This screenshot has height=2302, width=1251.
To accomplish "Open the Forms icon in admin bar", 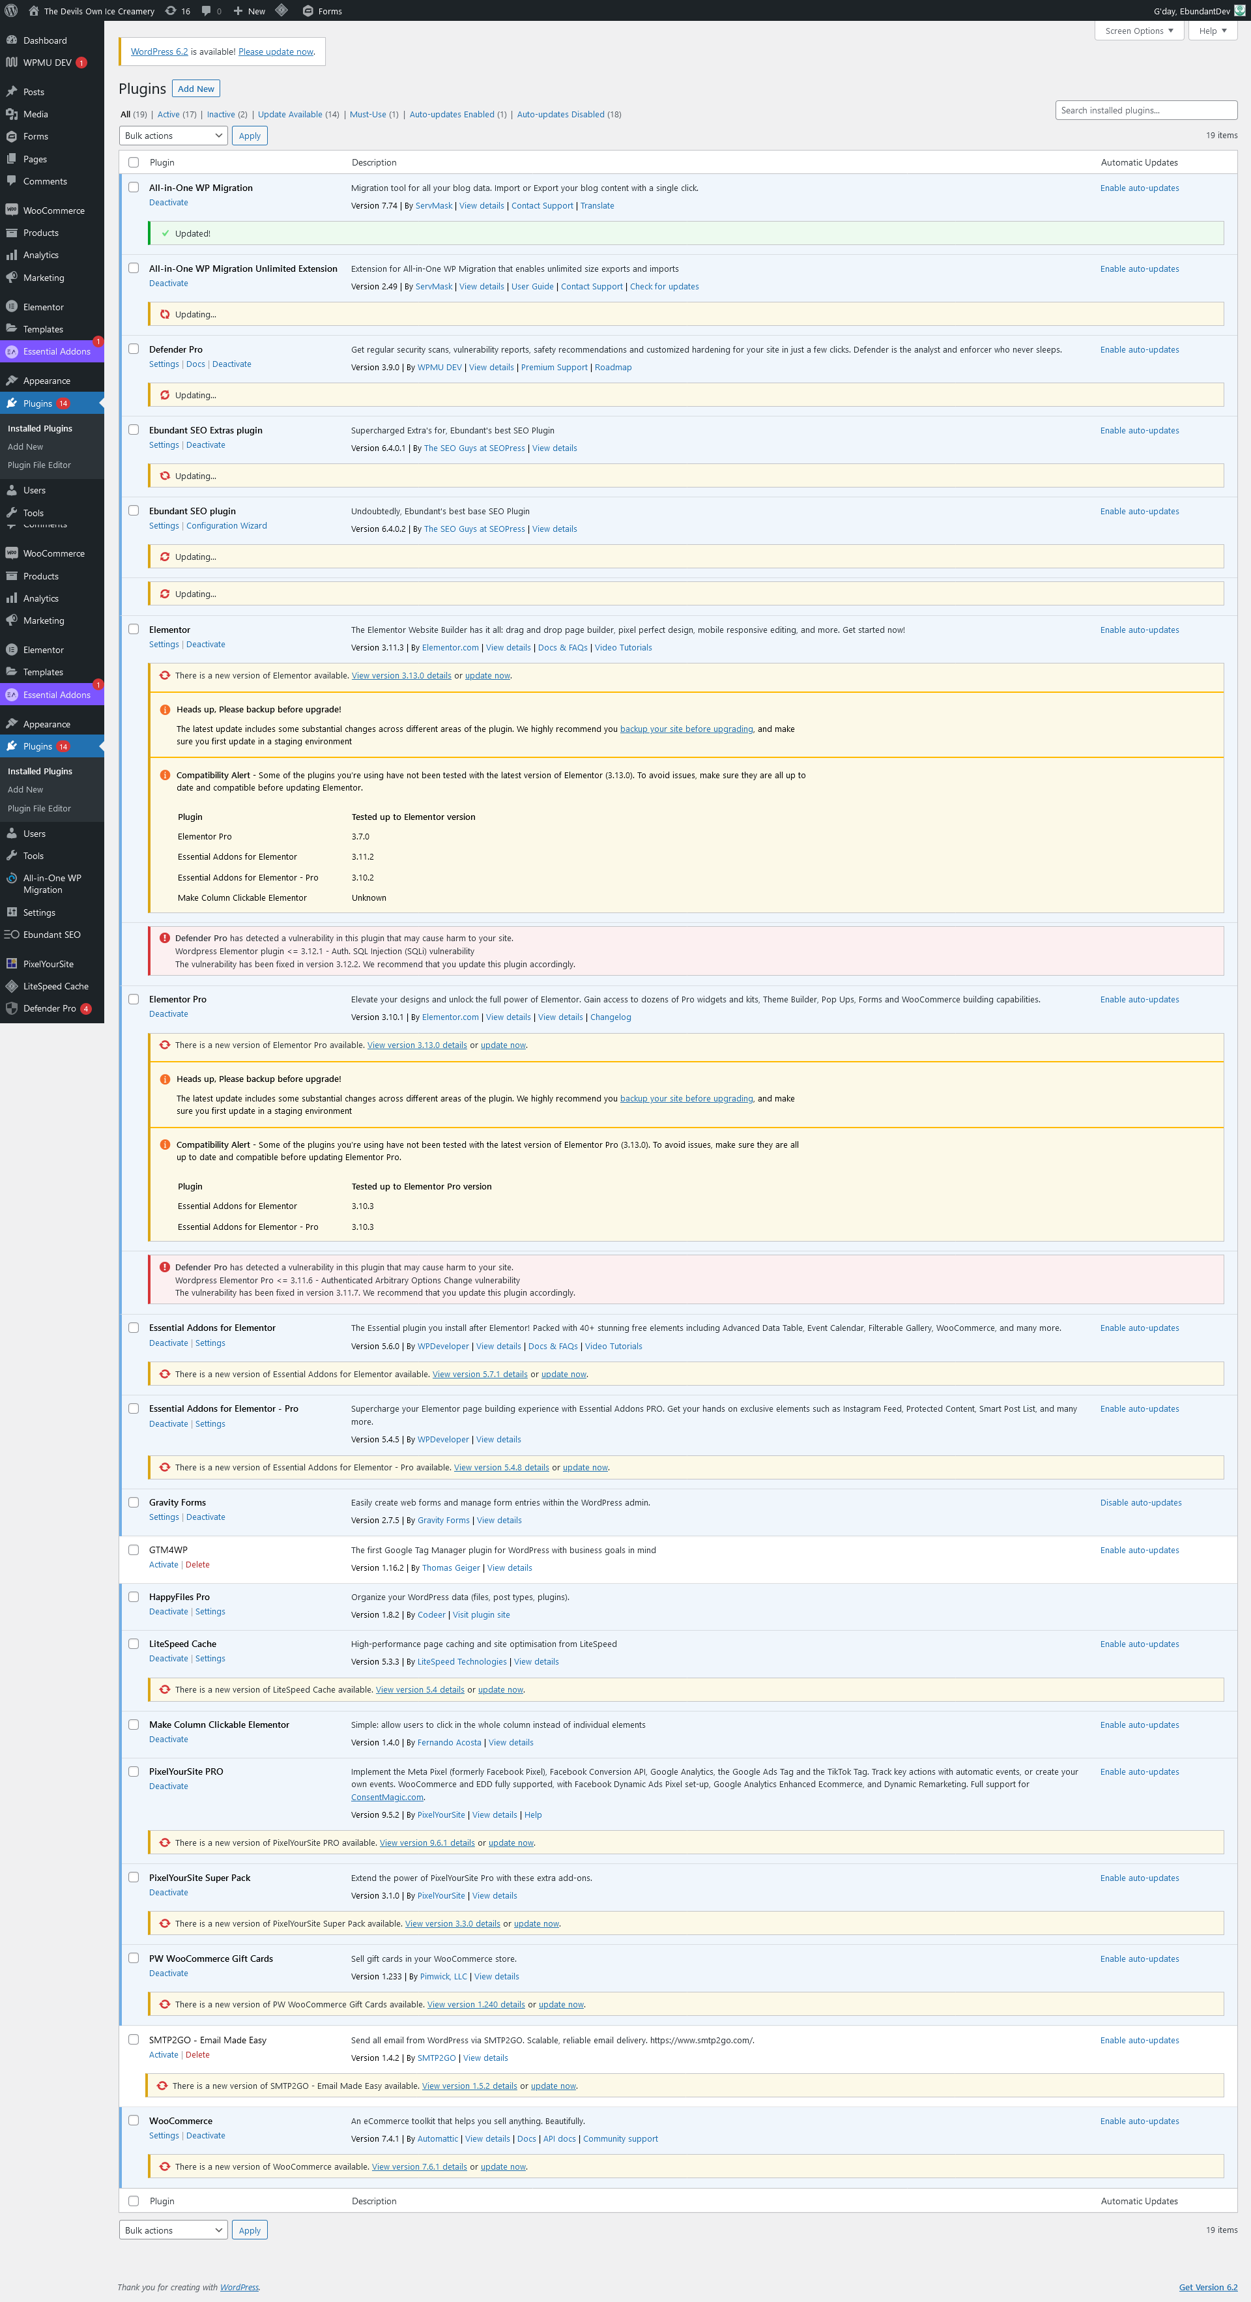I will click(x=308, y=10).
